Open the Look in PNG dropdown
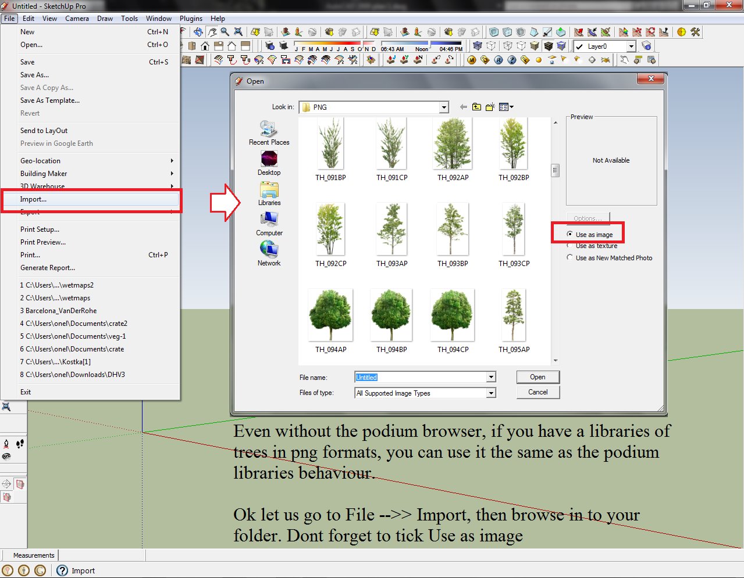The width and height of the screenshot is (744, 578). tap(444, 107)
